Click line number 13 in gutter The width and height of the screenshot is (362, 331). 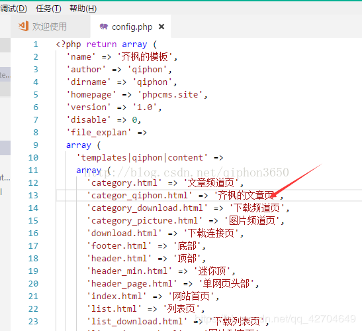pos(33,196)
